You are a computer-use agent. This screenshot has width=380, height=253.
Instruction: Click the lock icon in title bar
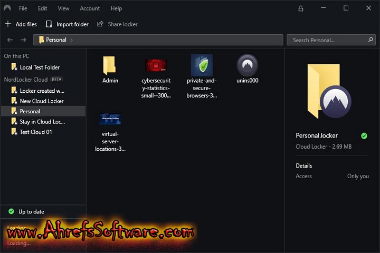click(x=301, y=8)
